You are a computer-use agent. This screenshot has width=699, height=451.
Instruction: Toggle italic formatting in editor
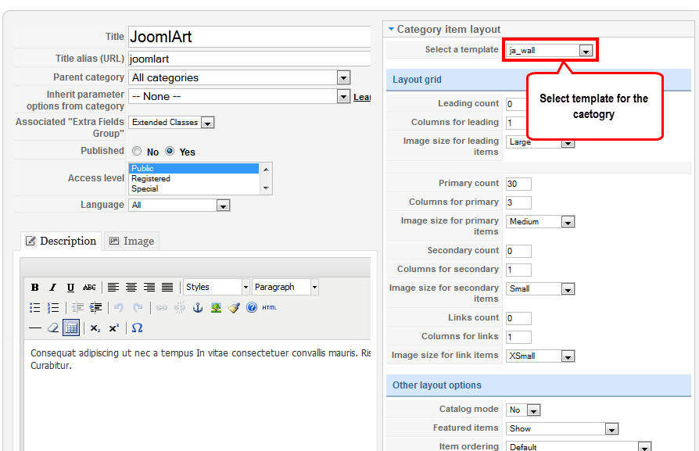[52, 288]
